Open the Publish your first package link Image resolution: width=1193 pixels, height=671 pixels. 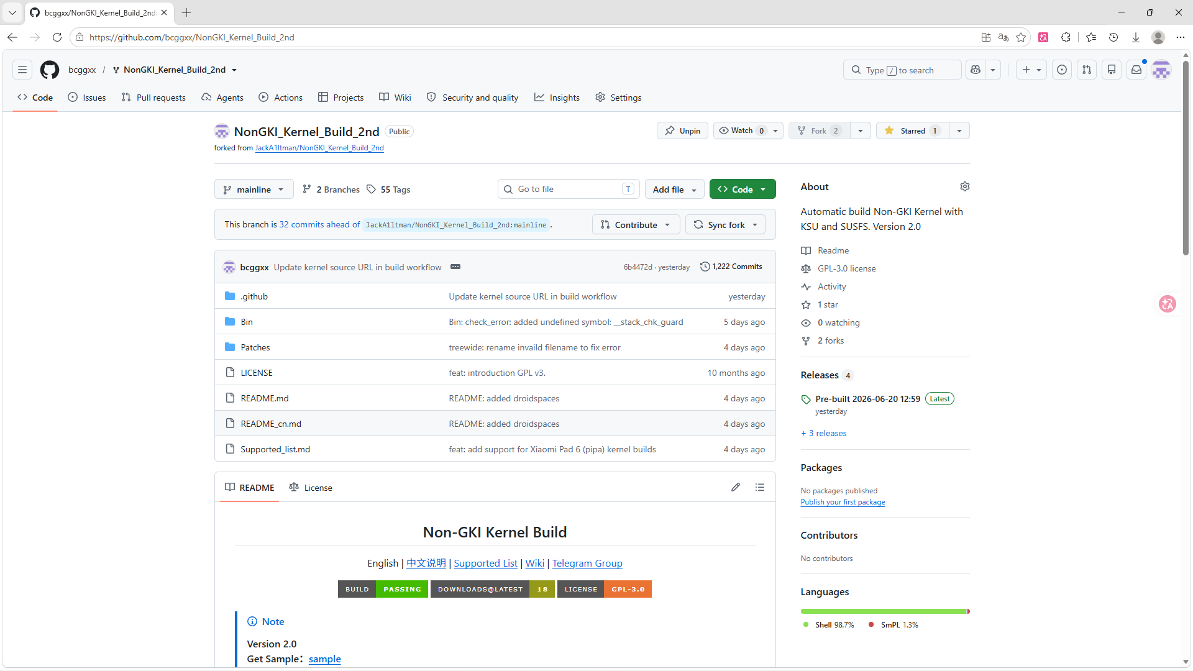(x=843, y=502)
